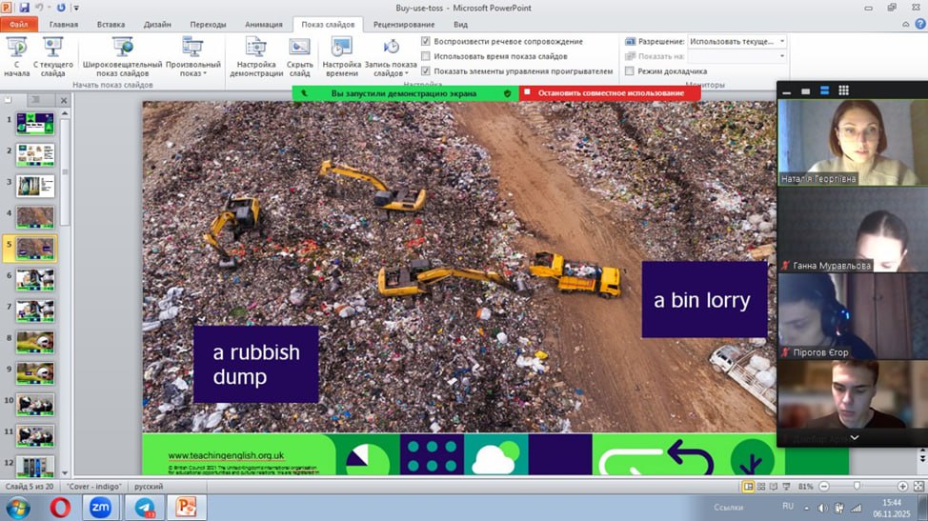Enable Use slide timings checkbox

click(426, 56)
